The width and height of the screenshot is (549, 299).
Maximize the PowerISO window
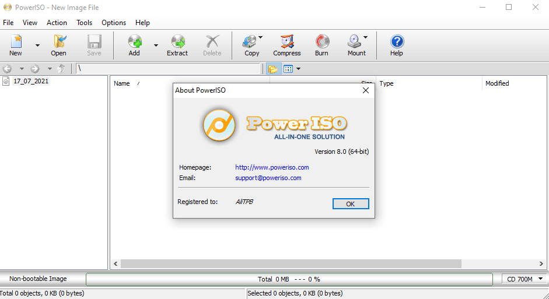pyautogui.click(x=509, y=7)
